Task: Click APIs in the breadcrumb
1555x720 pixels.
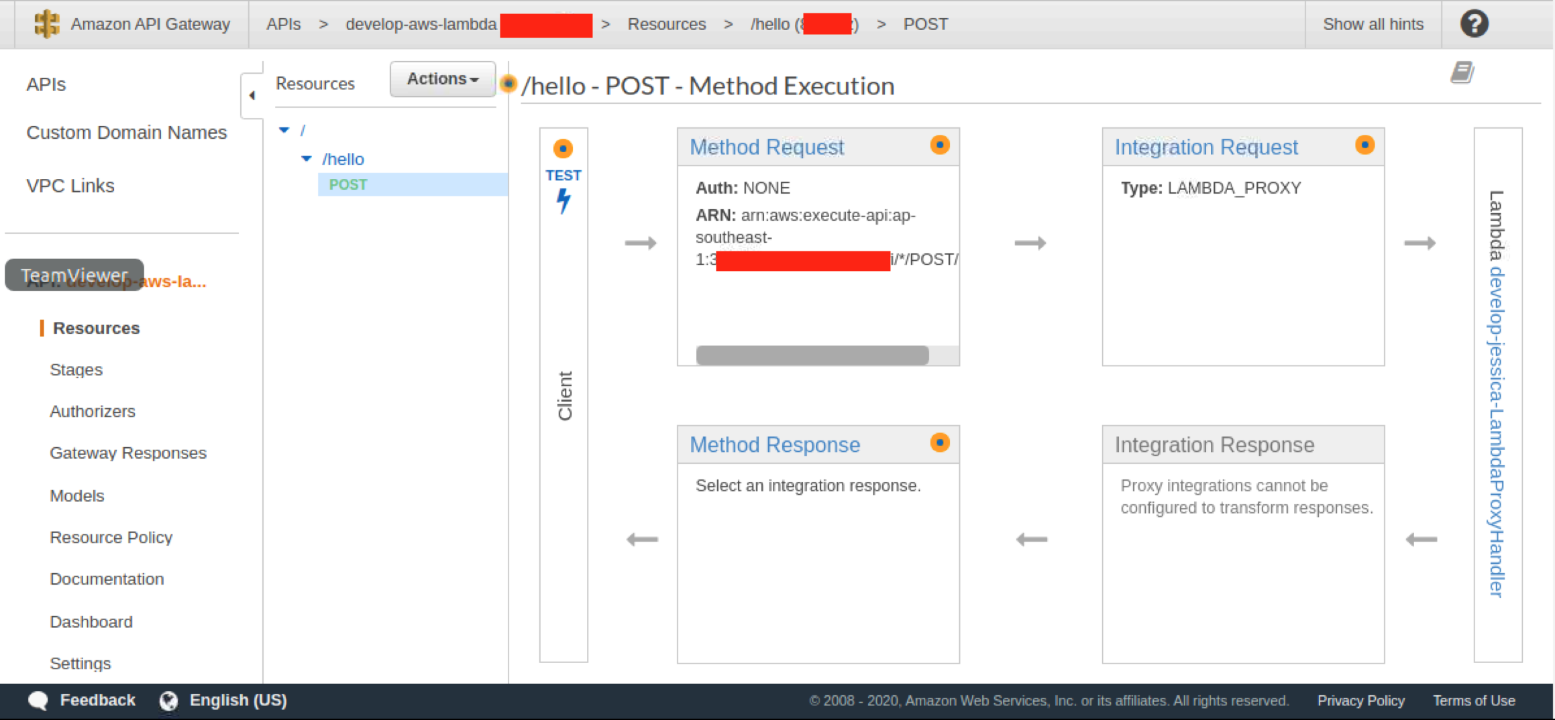Action: click(284, 24)
